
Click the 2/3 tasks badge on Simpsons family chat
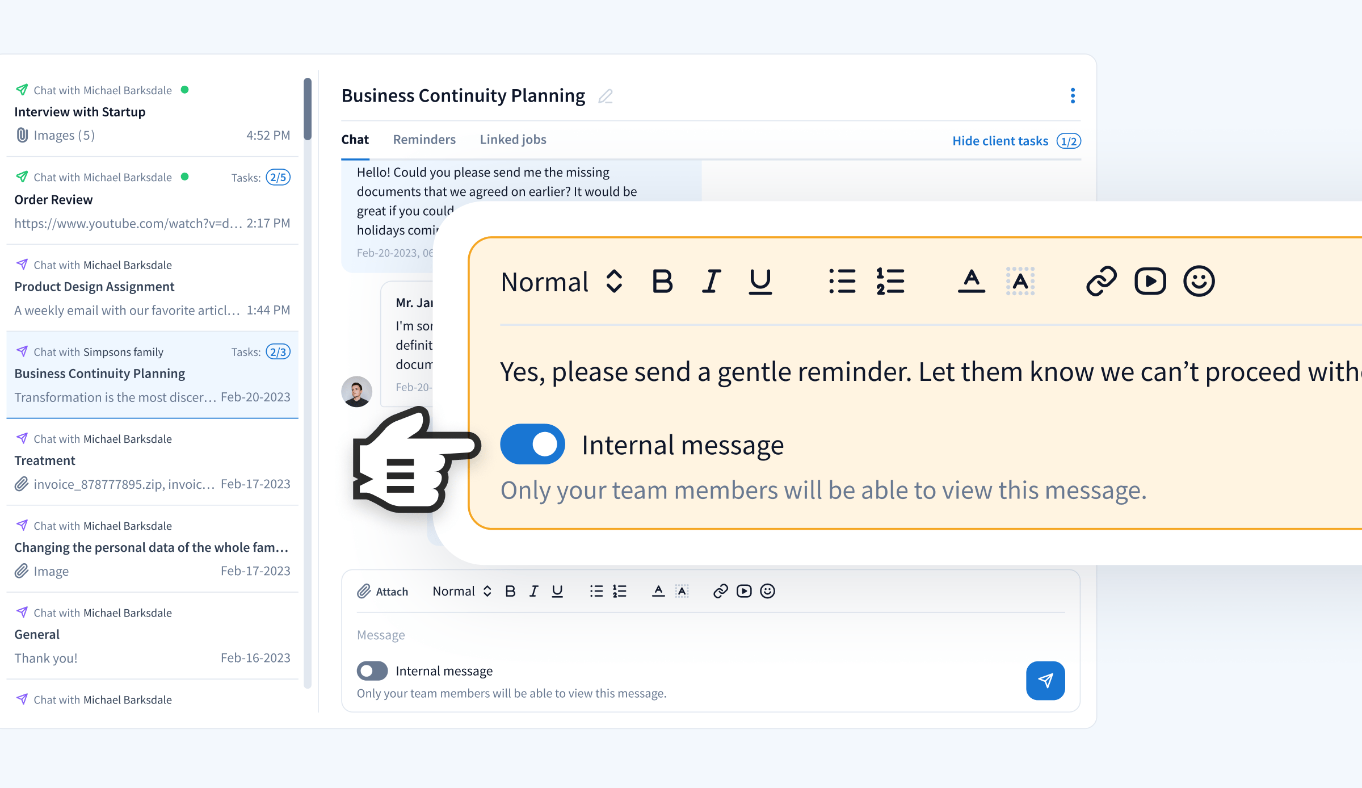278,351
